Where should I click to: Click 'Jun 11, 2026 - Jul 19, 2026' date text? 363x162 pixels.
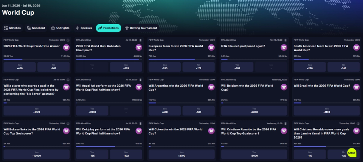coord(21,6)
